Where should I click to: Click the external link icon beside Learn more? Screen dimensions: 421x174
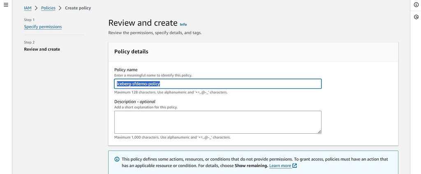(294, 166)
